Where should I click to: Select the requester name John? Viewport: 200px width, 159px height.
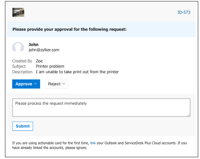coord(33,45)
